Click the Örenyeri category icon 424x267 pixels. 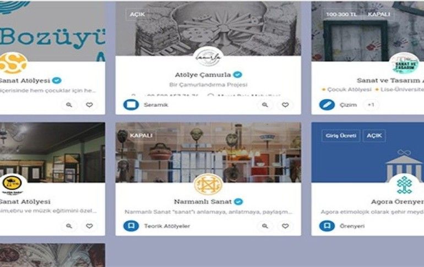pos(327,226)
